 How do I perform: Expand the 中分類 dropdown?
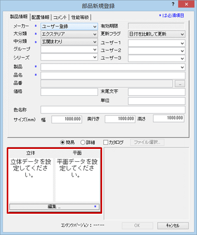coord(69,42)
